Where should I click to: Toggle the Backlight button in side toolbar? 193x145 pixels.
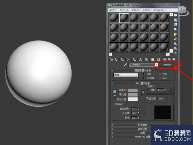(175, 20)
